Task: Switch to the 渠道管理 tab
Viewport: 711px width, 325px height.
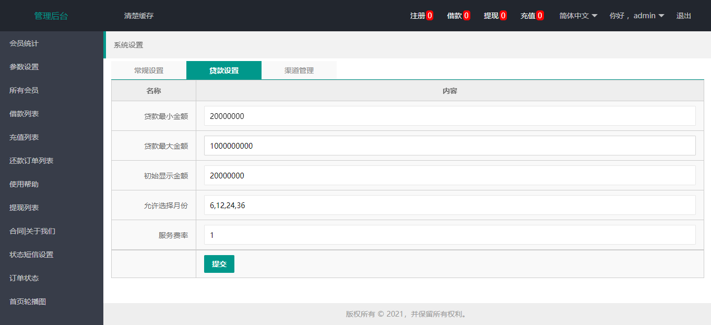Action: pyautogui.click(x=299, y=70)
